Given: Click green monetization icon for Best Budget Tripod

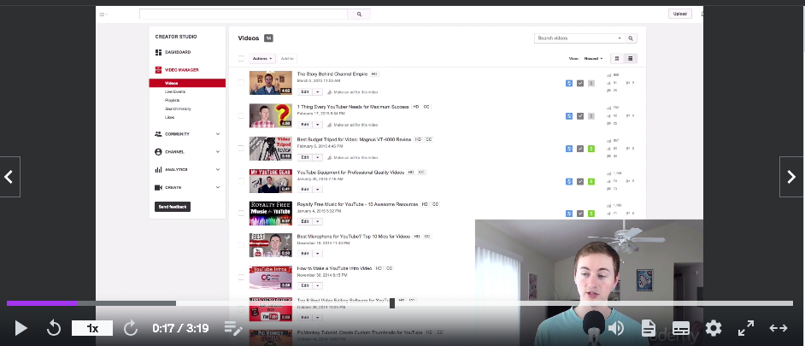Looking at the screenshot, I should [x=591, y=149].
